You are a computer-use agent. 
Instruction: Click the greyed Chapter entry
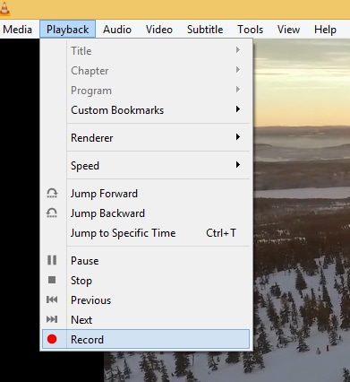click(x=146, y=71)
